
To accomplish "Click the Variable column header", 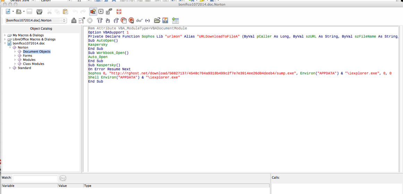I will coord(30,186).
